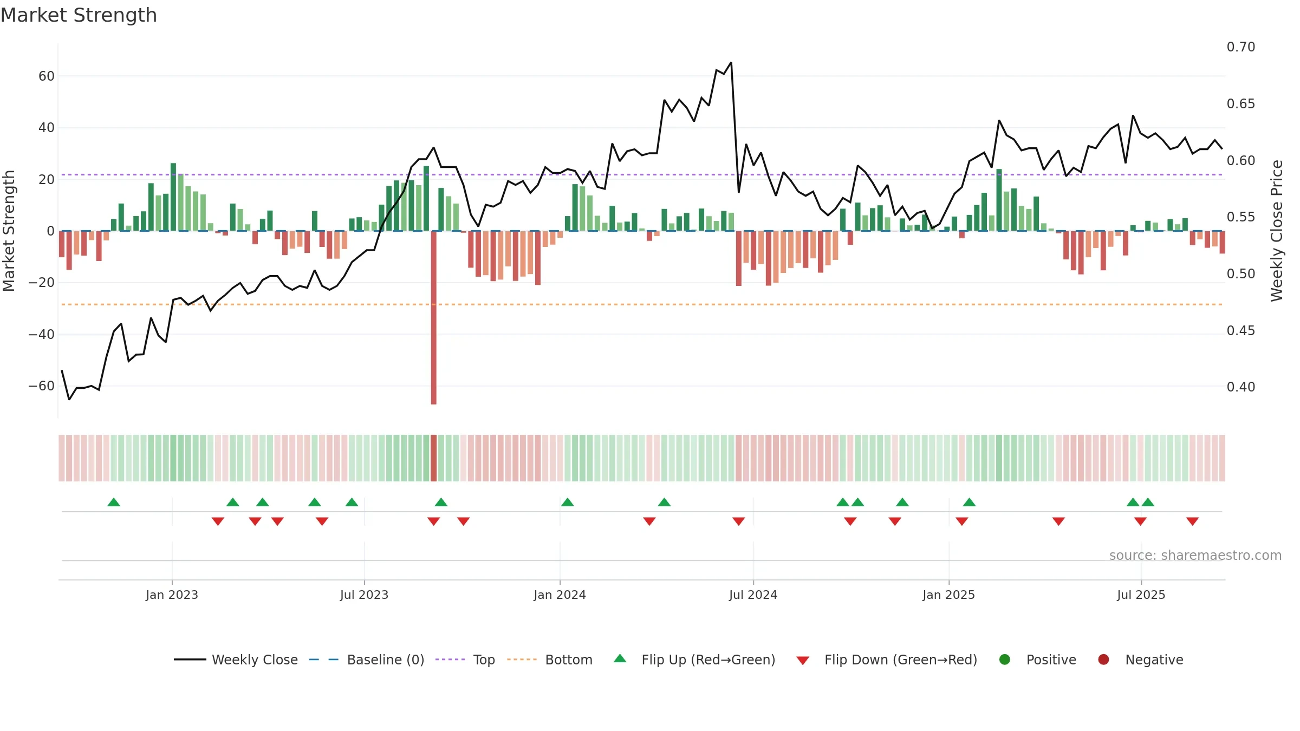1300x731 pixels.
Task: Click the Jul 2023 date label
Action: tap(364, 595)
